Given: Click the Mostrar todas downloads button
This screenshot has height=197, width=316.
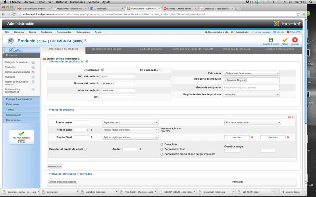Looking at the screenshot, I should (291, 192).
